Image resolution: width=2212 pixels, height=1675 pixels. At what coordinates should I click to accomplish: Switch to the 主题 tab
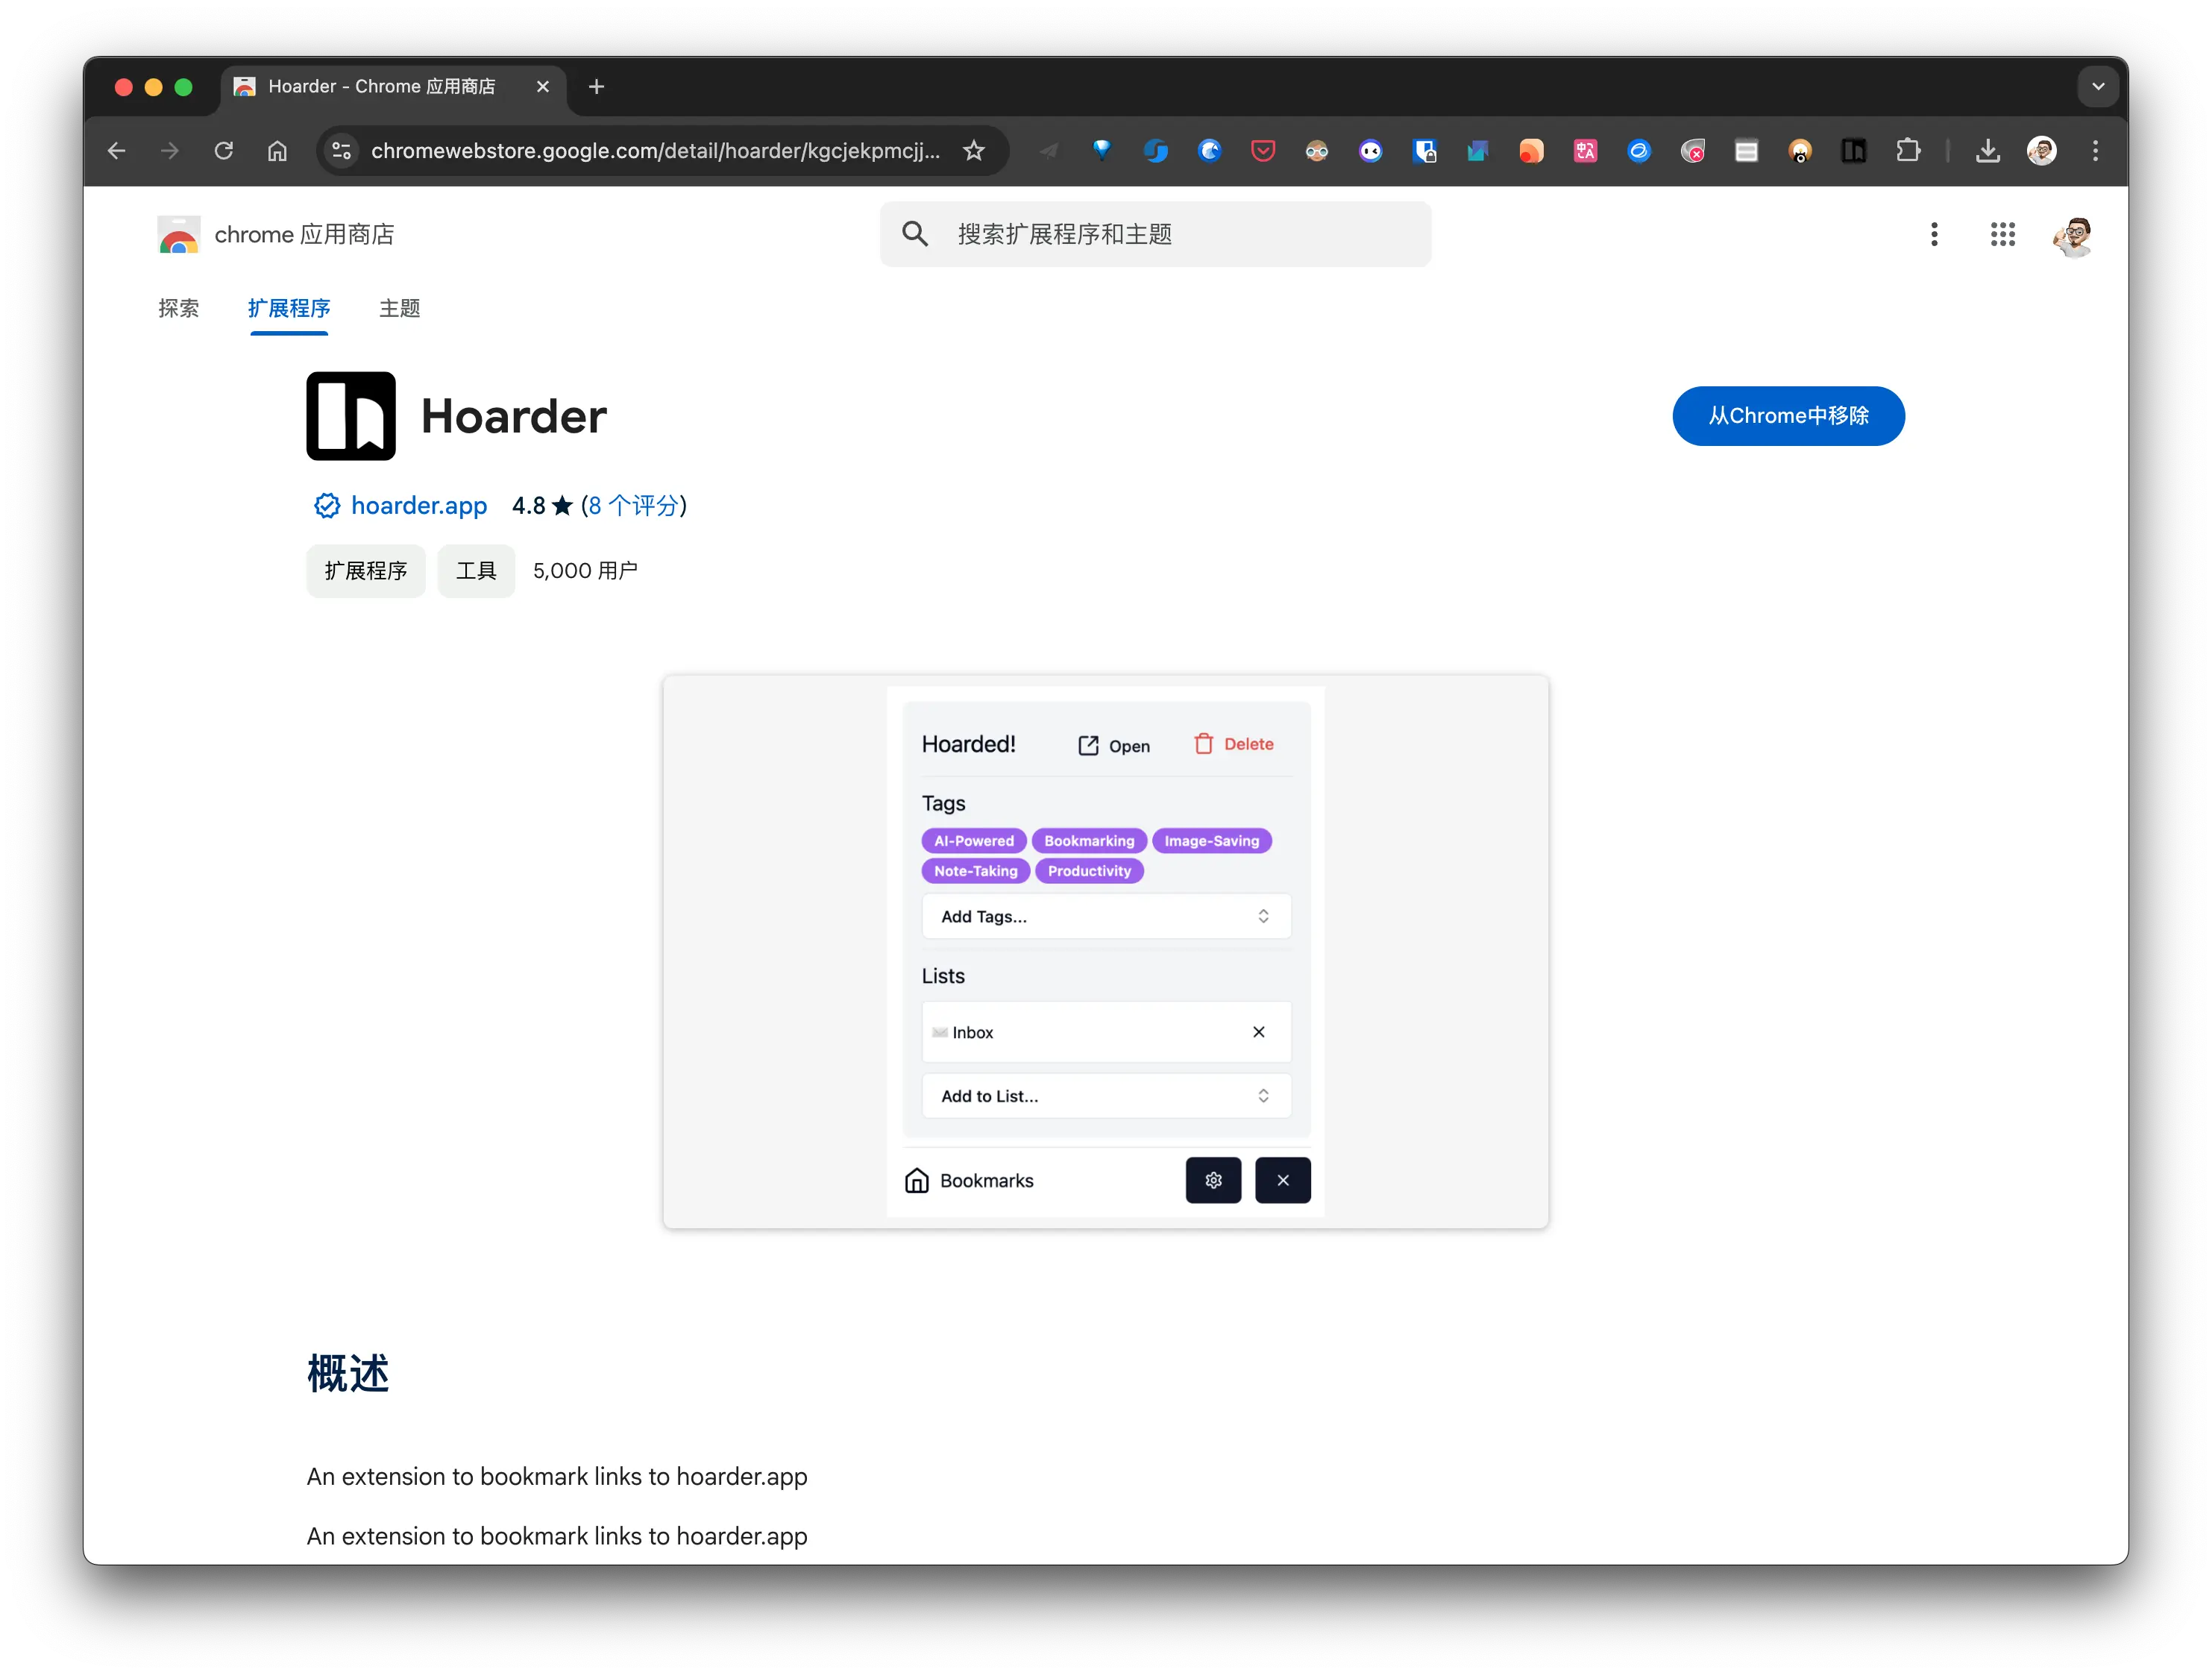pos(399,308)
